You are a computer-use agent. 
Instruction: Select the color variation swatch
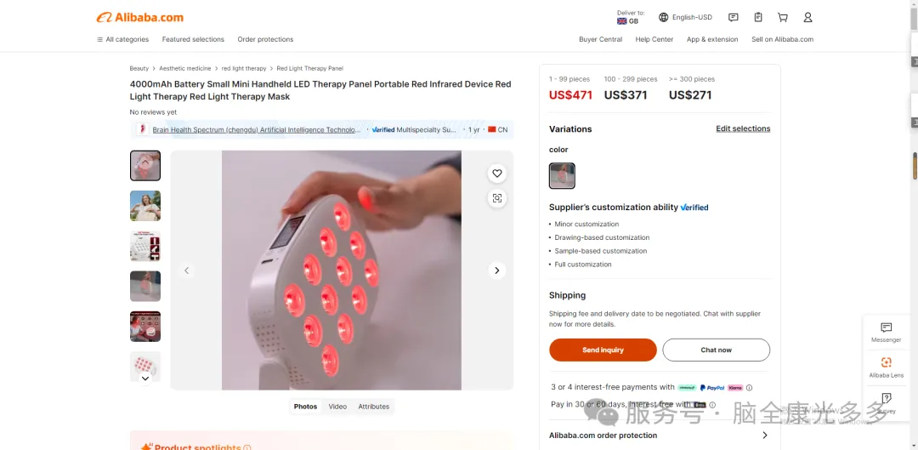pos(562,176)
